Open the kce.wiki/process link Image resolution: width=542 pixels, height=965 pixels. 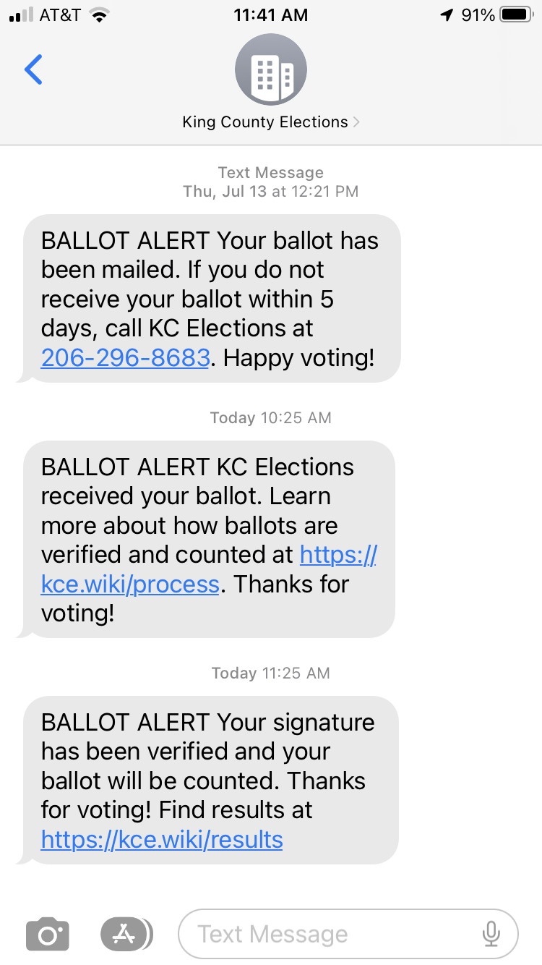[130, 584]
